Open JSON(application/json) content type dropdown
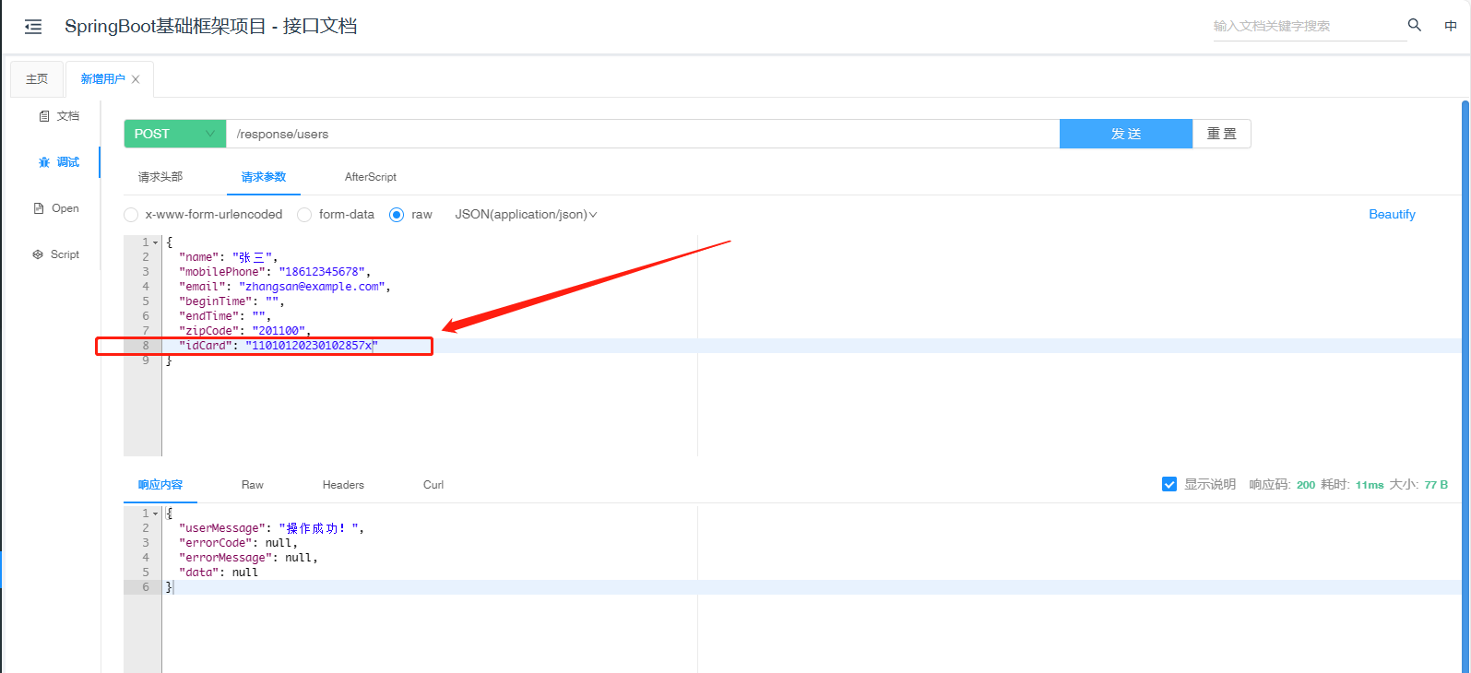Image resolution: width=1471 pixels, height=673 pixels. pos(526,215)
